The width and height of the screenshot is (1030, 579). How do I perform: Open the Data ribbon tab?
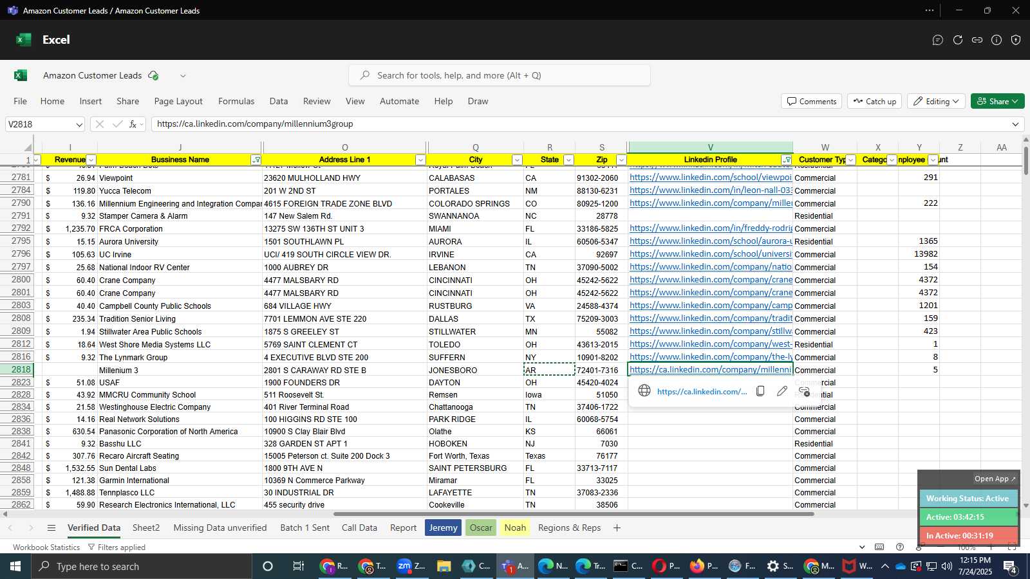tap(279, 101)
